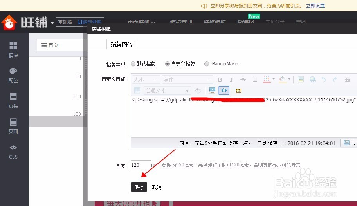Click the clear formatting eraser icon
This screenshot has width=357, height=206.
coord(198,90)
